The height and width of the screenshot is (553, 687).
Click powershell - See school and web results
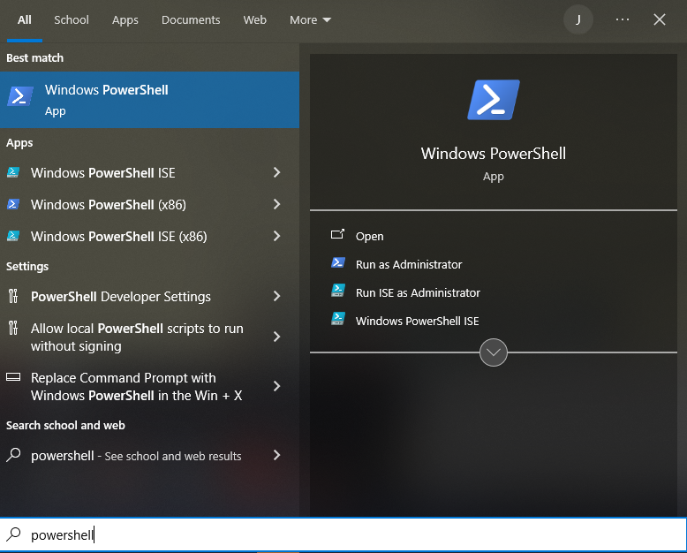coord(136,456)
